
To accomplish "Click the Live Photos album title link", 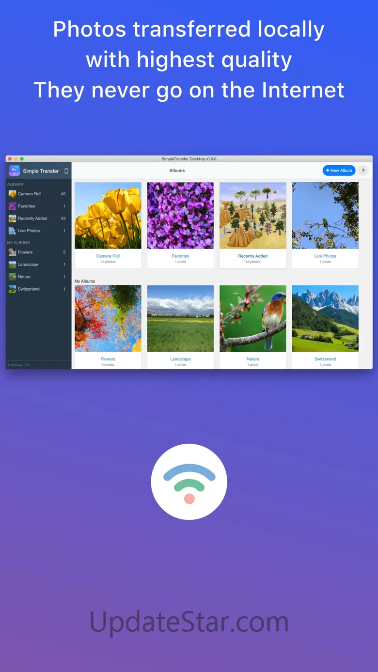I will coord(325,256).
